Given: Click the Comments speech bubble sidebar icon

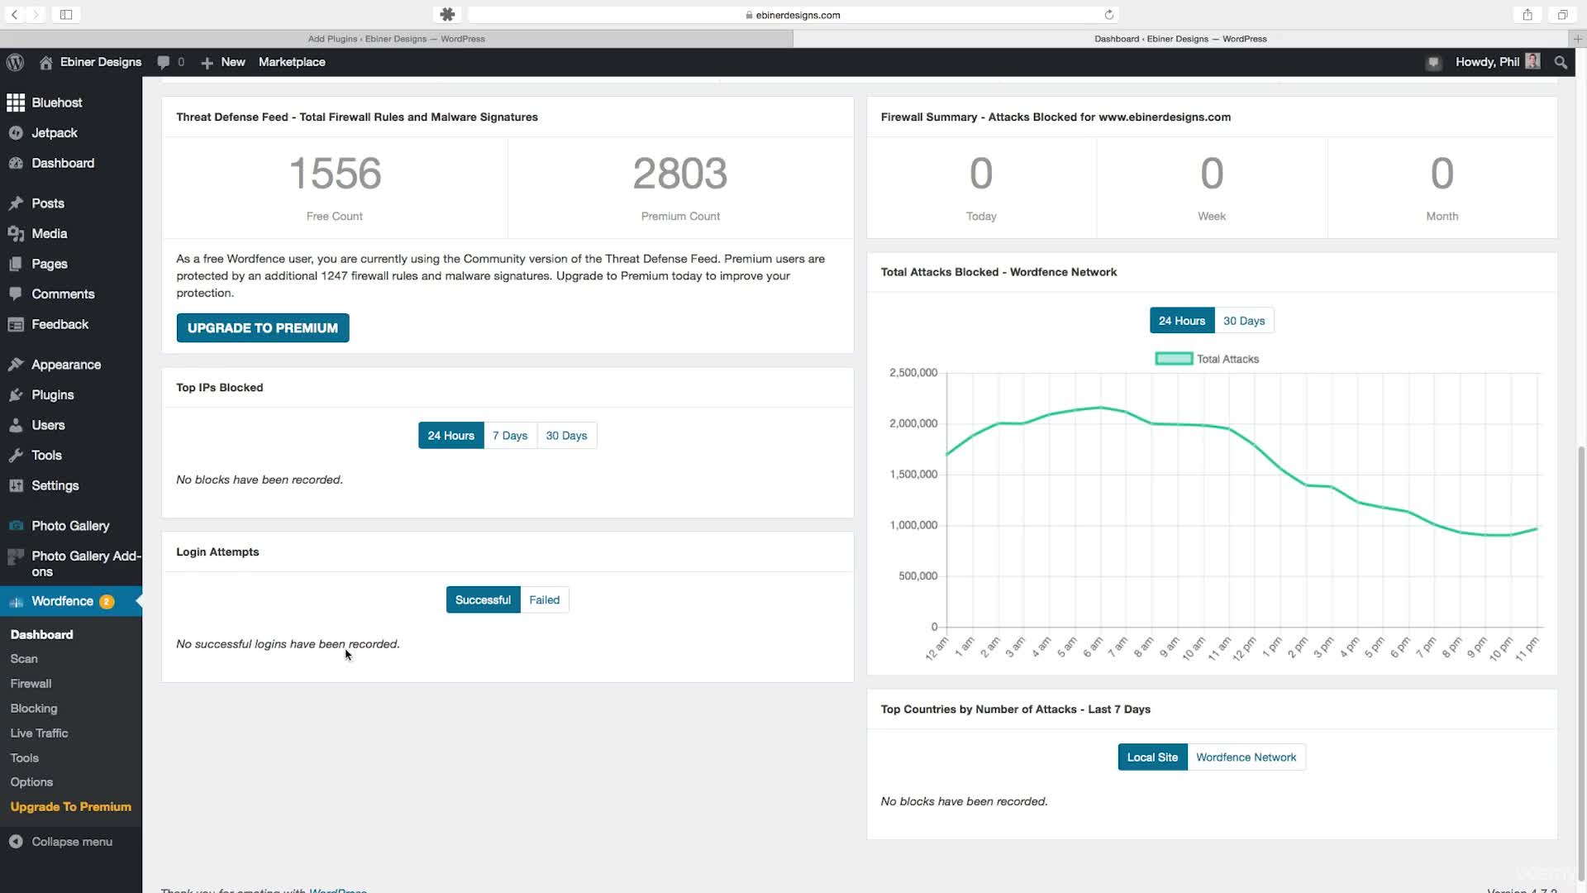Looking at the screenshot, I should coord(16,294).
